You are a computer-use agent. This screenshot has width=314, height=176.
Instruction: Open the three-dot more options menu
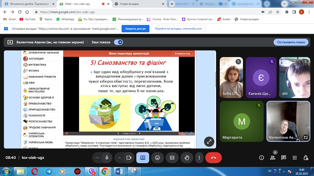[199, 158]
